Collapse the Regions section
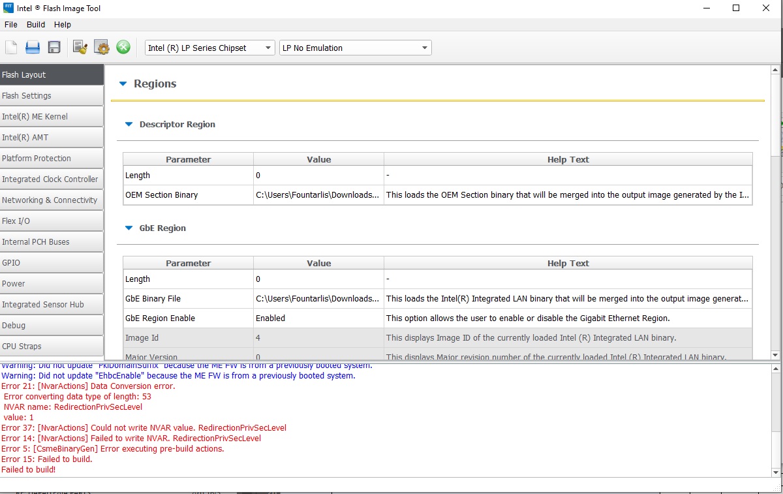Image resolution: width=783 pixels, height=494 pixels. [x=123, y=84]
